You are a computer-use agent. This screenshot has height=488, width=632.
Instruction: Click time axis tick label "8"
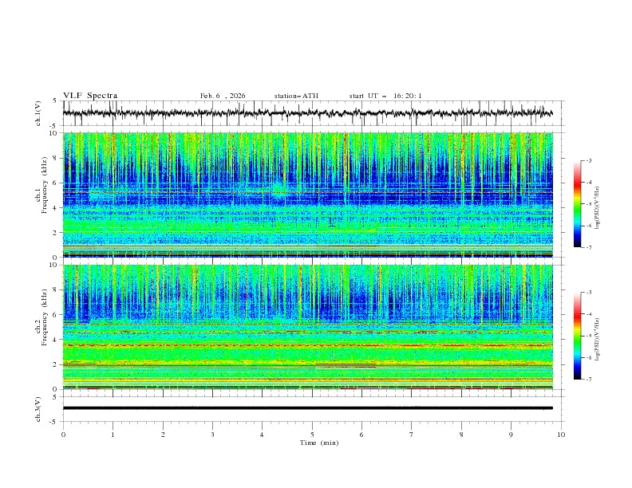[461, 435]
